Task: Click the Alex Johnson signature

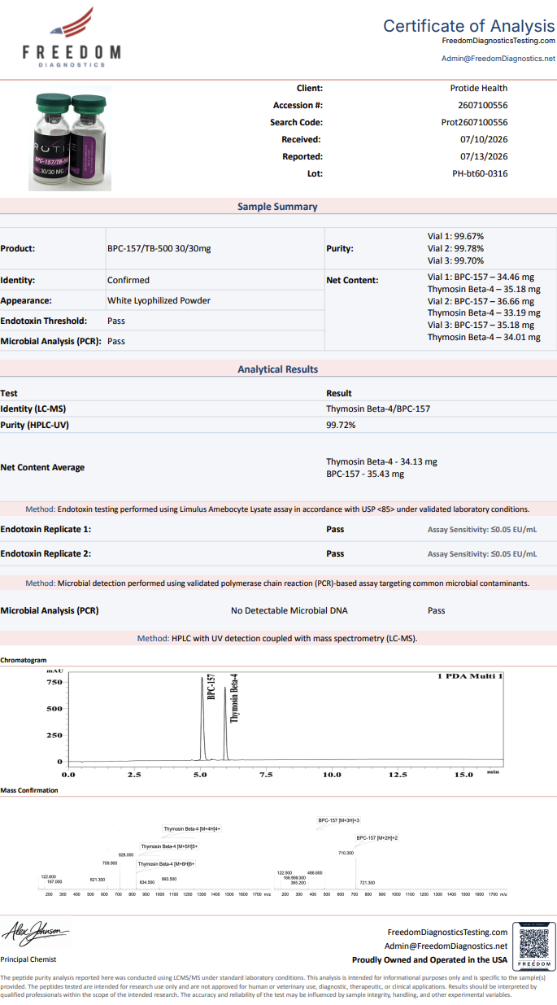Action: tap(36, 933)
